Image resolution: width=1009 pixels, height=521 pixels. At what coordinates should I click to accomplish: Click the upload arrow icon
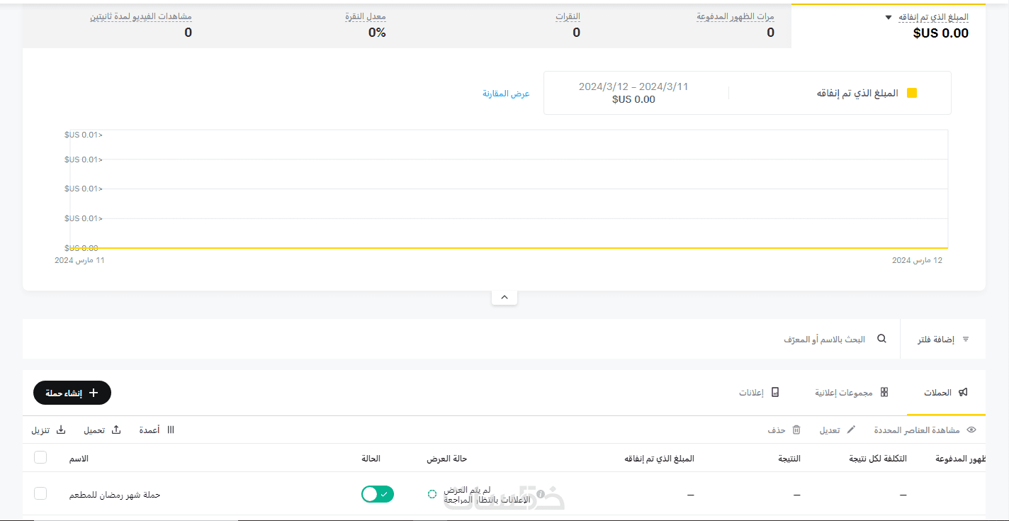coord(117,430)
